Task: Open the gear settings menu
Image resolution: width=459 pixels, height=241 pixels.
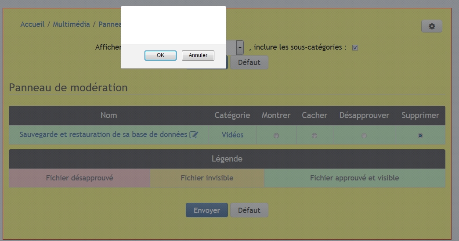Action: pyautogui.click(x=431, y=26)
